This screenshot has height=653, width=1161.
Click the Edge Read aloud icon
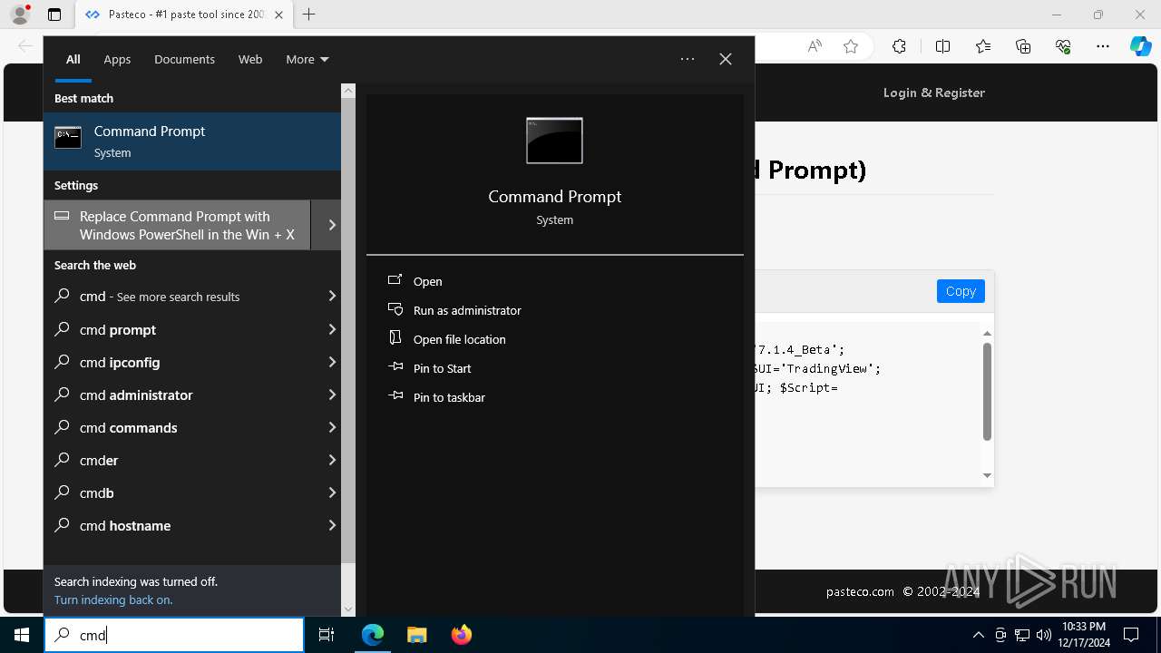pos(815,46)
